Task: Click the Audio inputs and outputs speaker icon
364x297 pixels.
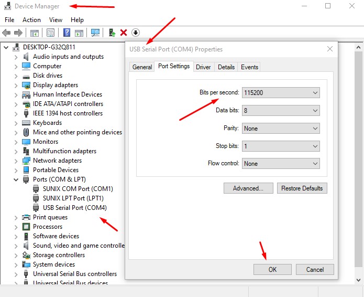Action: (x=26, y=57)
